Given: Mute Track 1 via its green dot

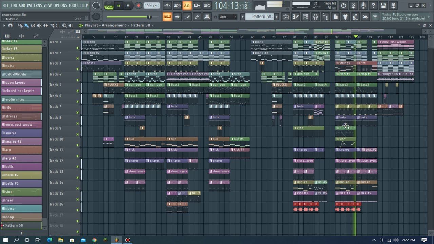Looking at the screenshot, I should [78, 48].
